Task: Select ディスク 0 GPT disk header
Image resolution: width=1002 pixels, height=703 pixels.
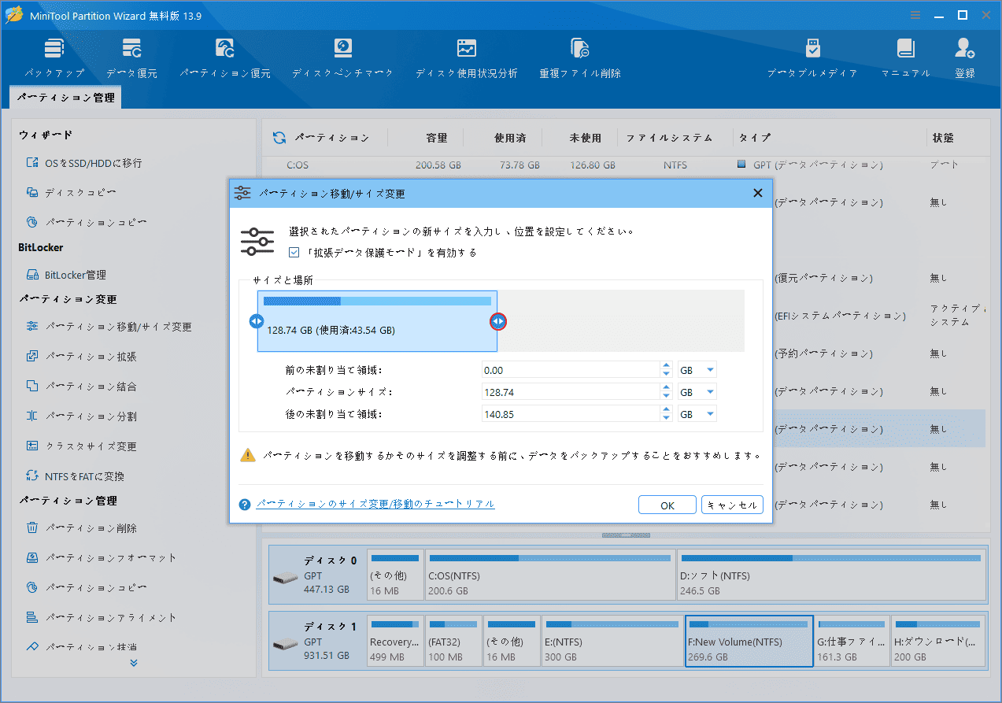Action: (318, 575)
